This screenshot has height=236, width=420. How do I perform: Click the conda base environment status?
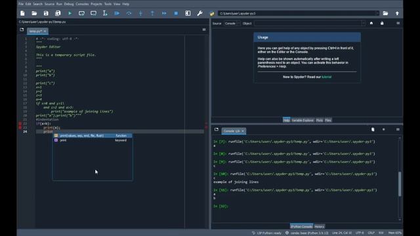coord(306,233)
